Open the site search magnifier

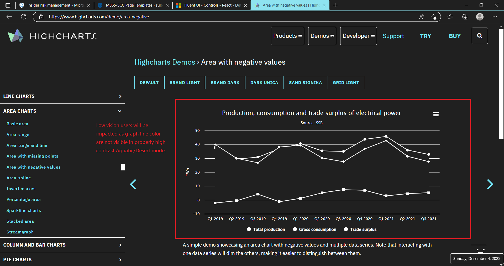(480, 36)
